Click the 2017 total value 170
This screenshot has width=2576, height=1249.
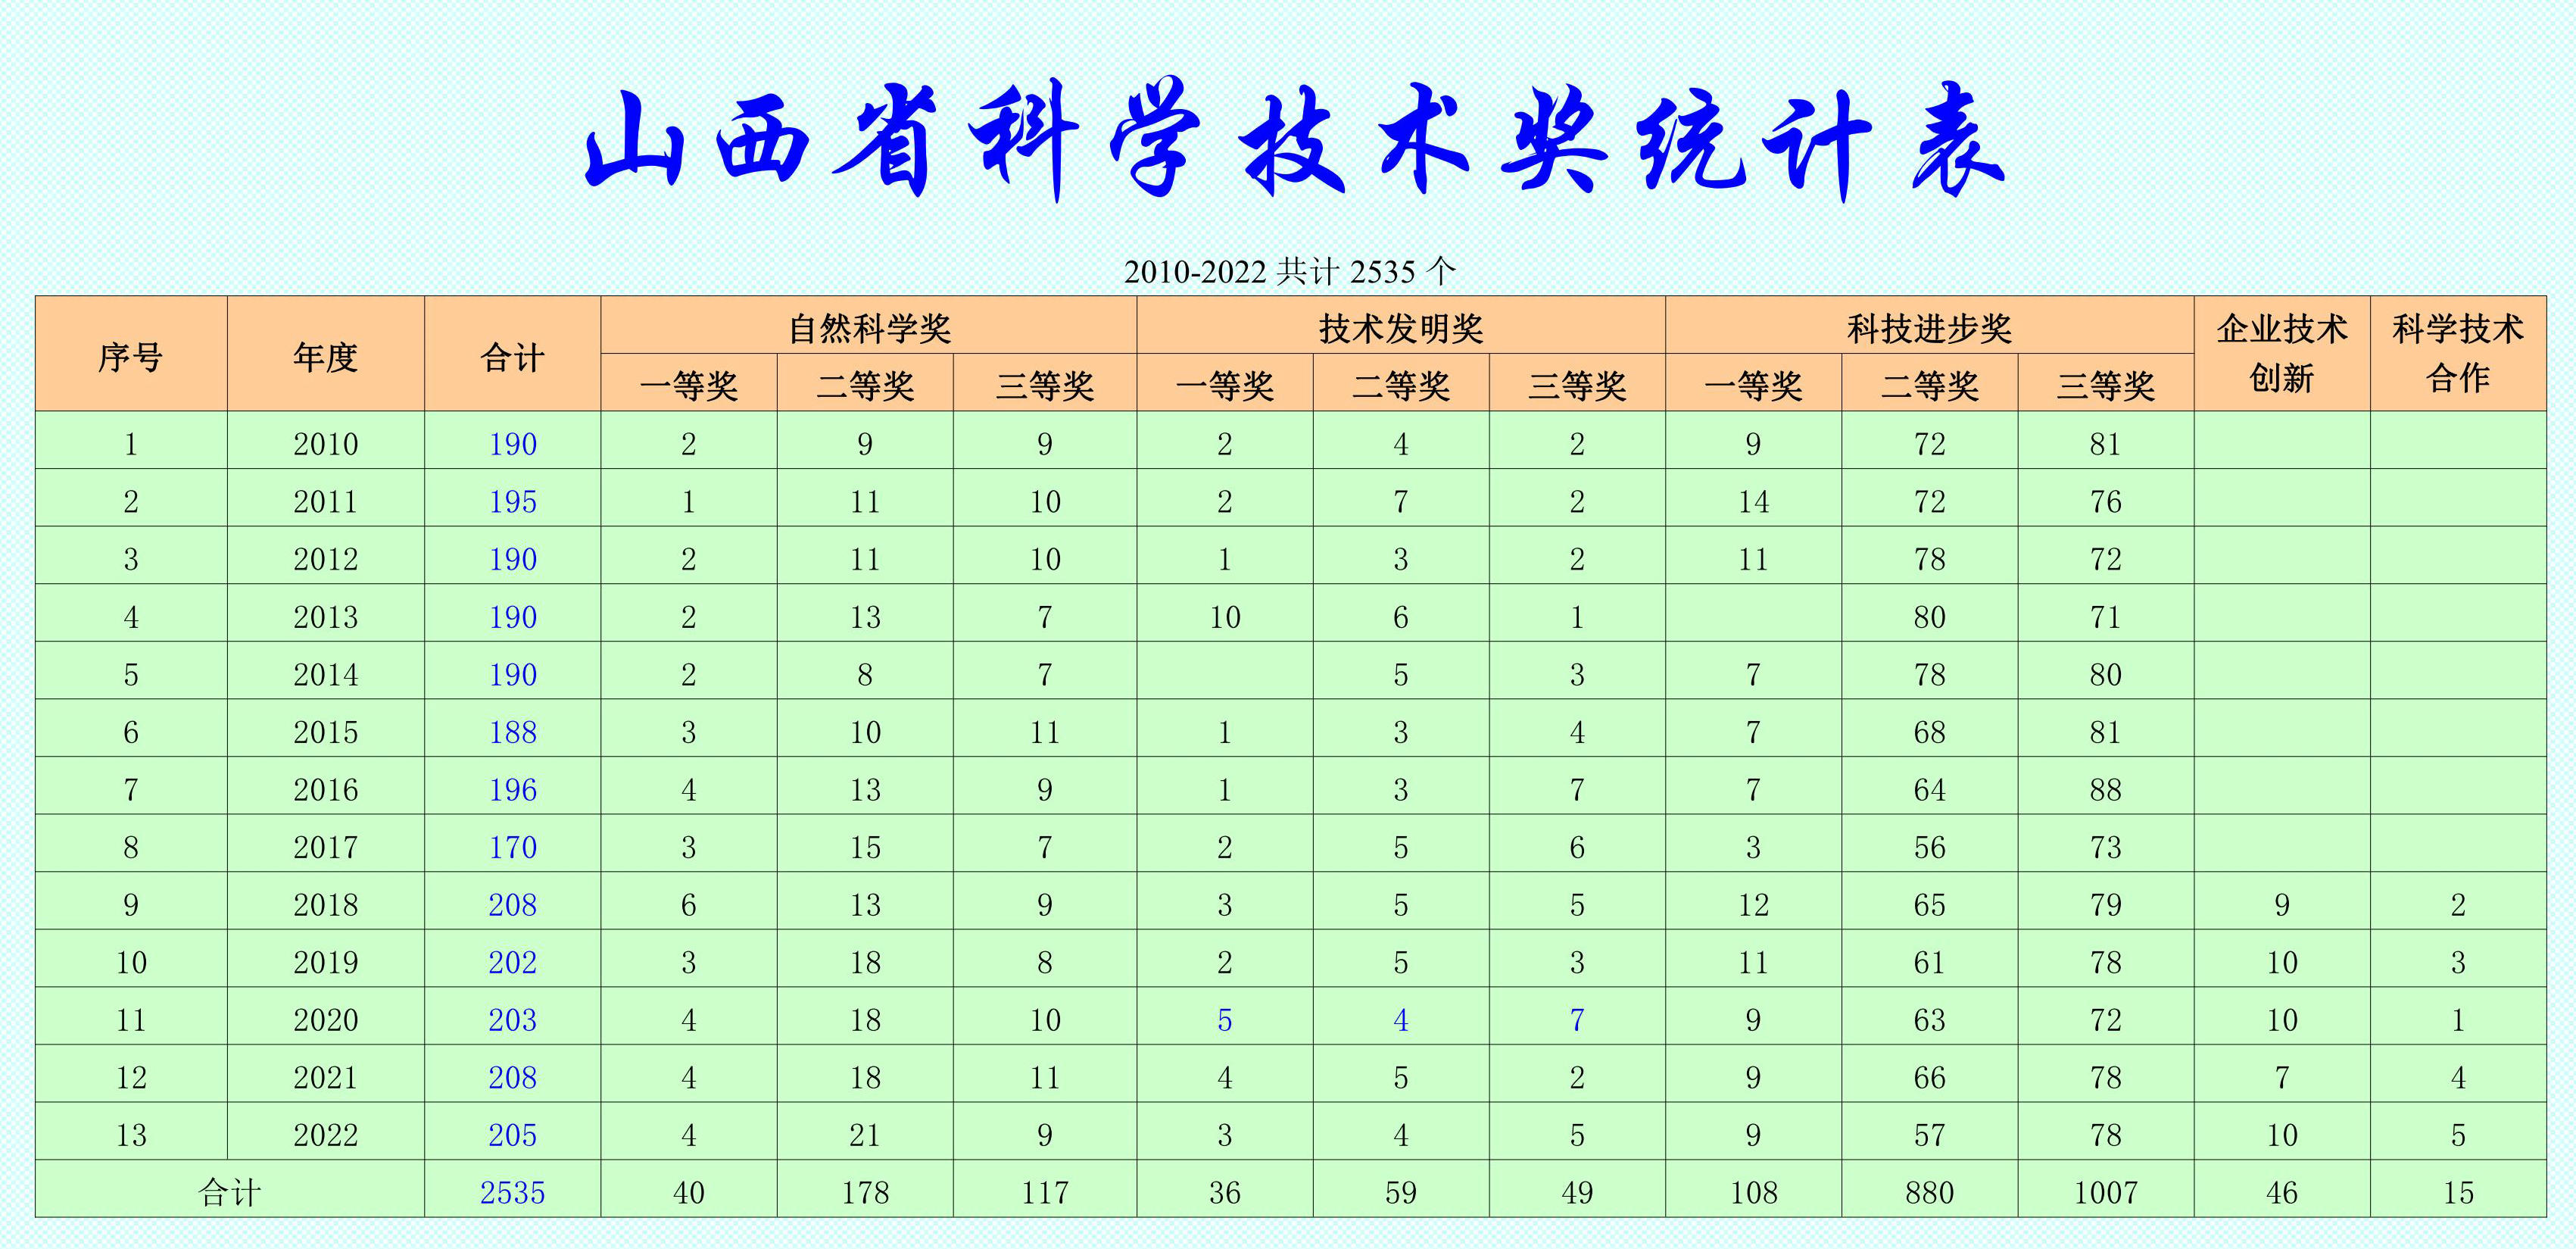tap(512, 846)
